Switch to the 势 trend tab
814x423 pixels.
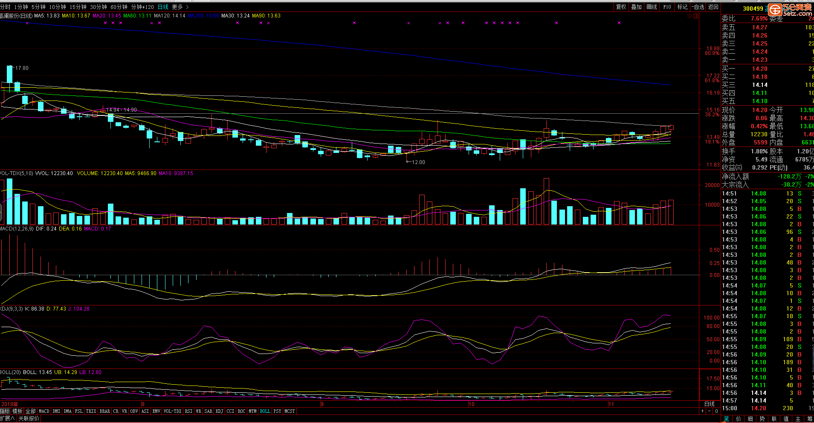point(762,419)
